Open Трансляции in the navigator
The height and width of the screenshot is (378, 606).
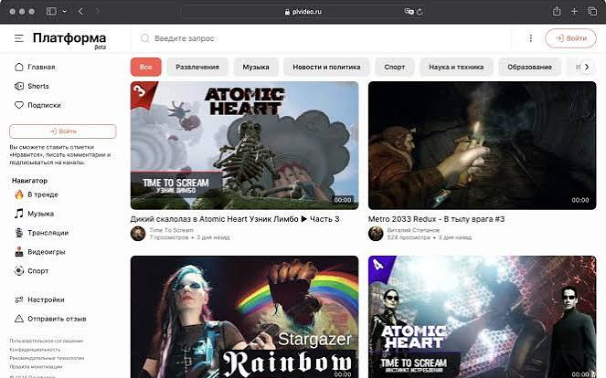pyautogui.click(x=48, y=233)
